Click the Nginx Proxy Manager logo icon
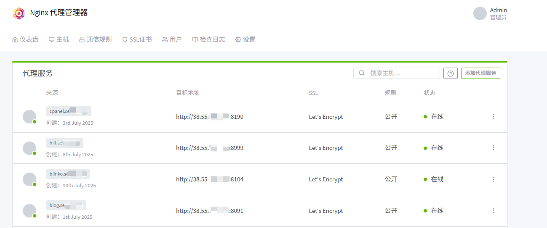The height and width of the screenshot is (228, 547). click(x=19, y=13)
